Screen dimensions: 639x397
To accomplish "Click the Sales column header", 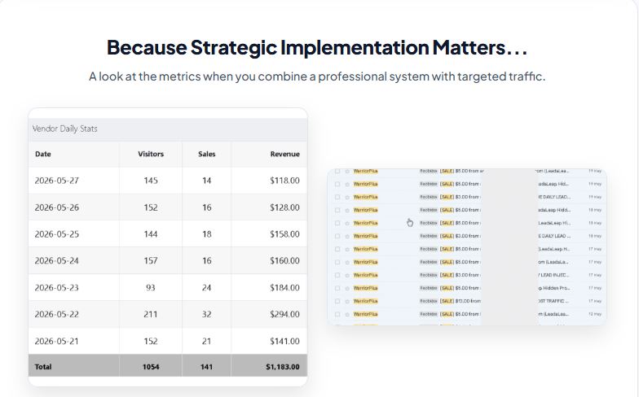I will coord(207,155).
